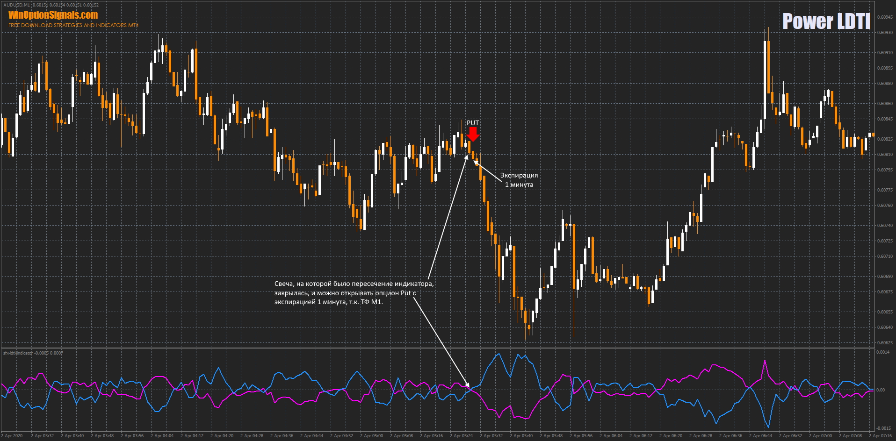Select the Power LDTI title label
The width and height of the screenshot is (896, 441).
coord(826,21)
